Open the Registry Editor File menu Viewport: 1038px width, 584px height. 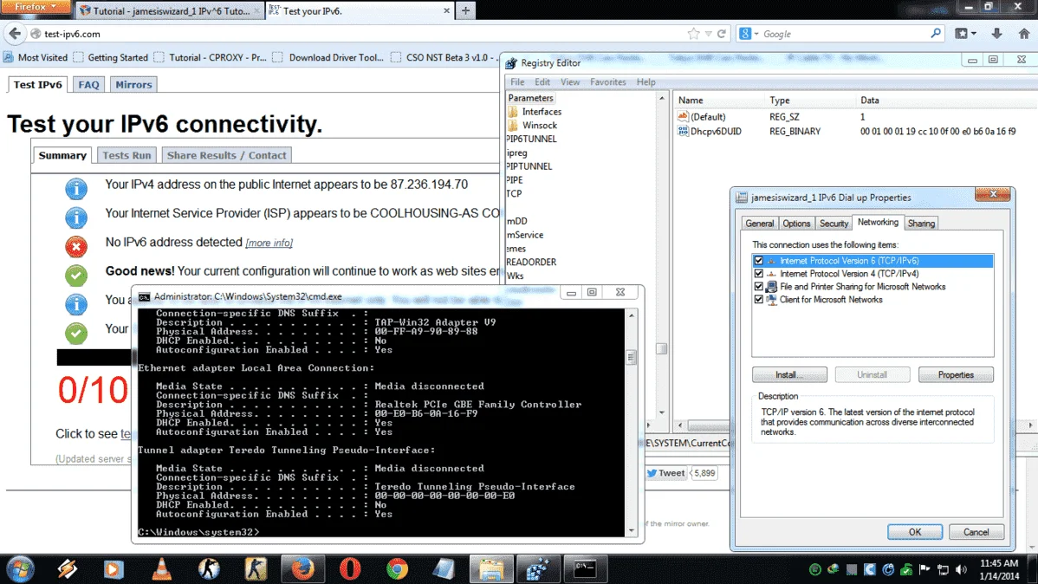coord(517,82)
